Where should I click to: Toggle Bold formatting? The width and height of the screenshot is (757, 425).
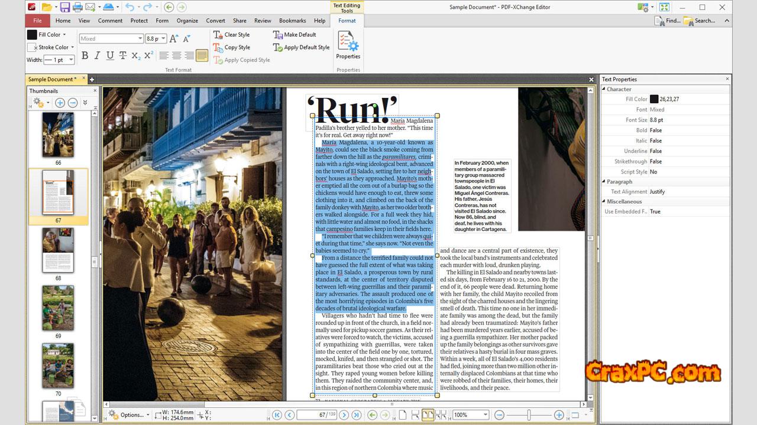(85, 55)
